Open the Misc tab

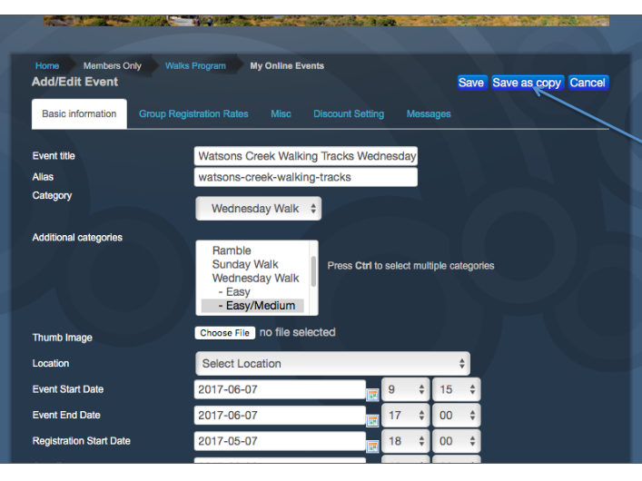click(281, 114)
